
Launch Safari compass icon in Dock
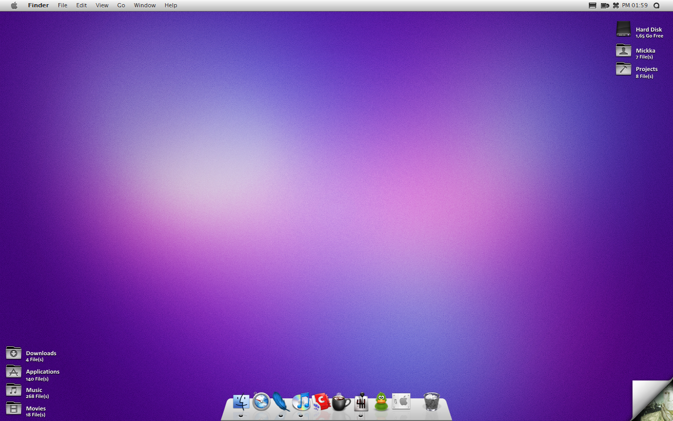point(261,402)
